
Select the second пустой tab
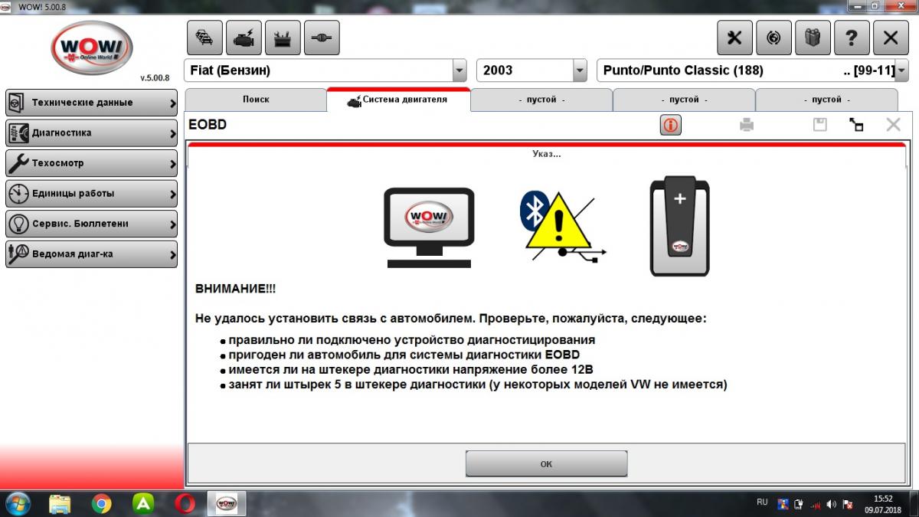(x=684, y=100)
